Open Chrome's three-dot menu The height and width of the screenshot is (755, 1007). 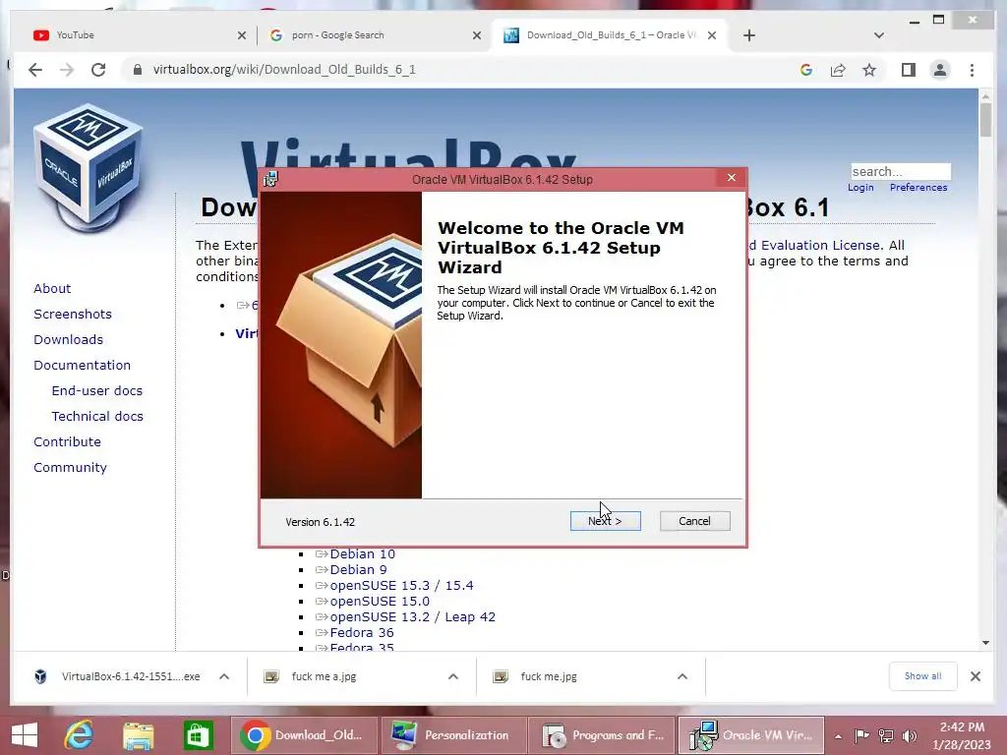[972, 70]
